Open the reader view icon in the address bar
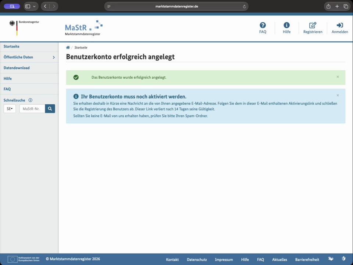 point(109,7)
